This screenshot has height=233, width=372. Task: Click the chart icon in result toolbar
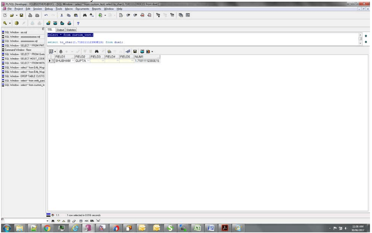(148, 51)
